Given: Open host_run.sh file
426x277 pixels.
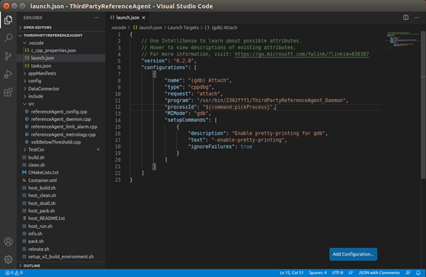Looking at the screenshot, I should [61, 226].
